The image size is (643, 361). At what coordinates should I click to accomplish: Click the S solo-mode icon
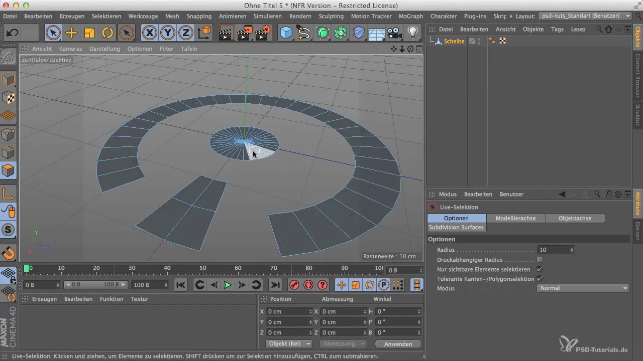(x=9, y=230)
